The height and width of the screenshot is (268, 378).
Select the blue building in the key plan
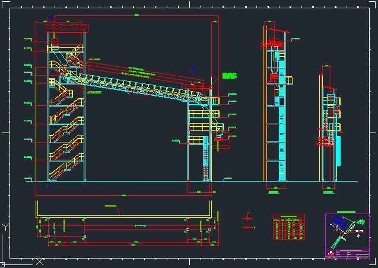(339, 222)
